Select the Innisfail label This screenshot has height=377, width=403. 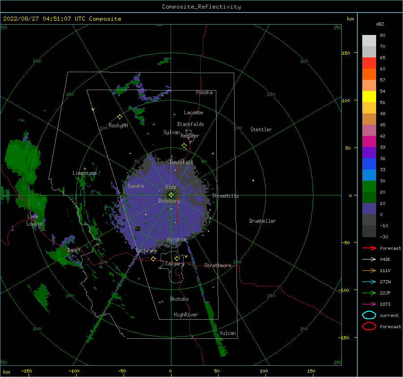(x=181, y=162)
